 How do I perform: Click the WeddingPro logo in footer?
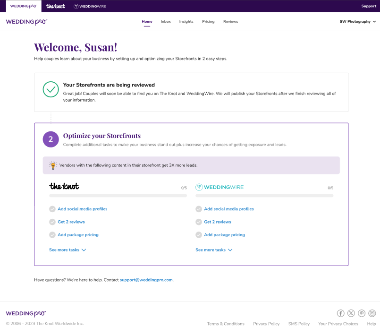pos(26,313)
